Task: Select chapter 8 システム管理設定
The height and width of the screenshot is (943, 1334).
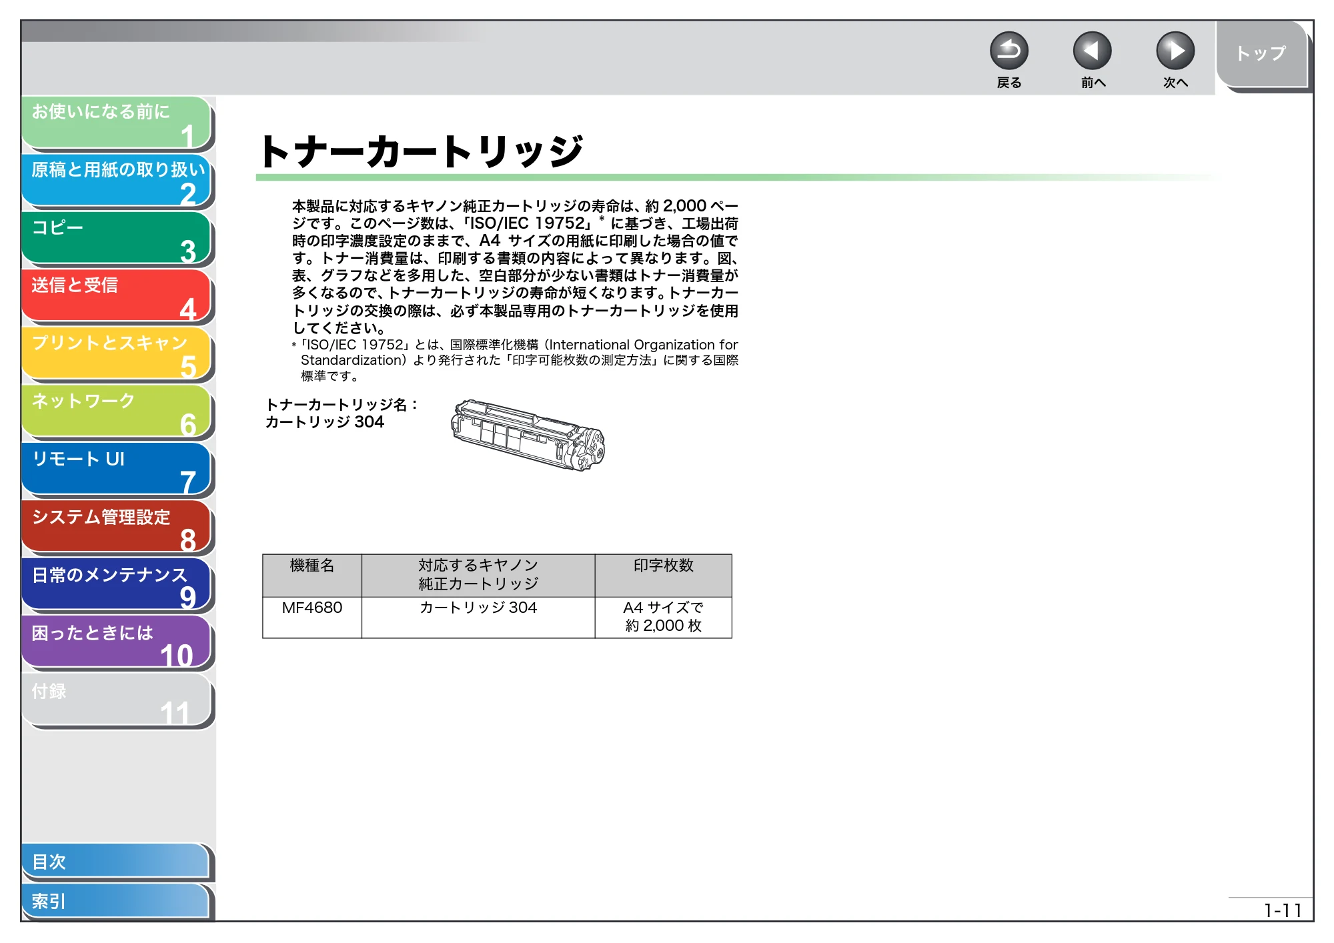Action: pos(117,527)
